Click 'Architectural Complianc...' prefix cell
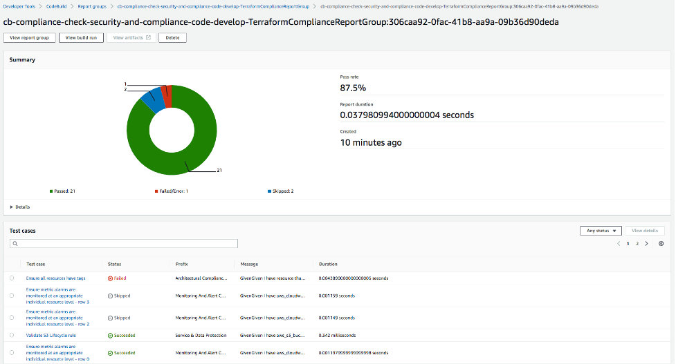 (201, 278)
